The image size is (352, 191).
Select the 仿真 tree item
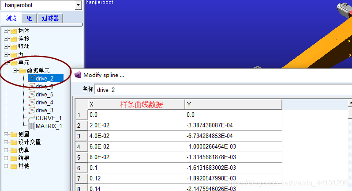click(24, 150)
